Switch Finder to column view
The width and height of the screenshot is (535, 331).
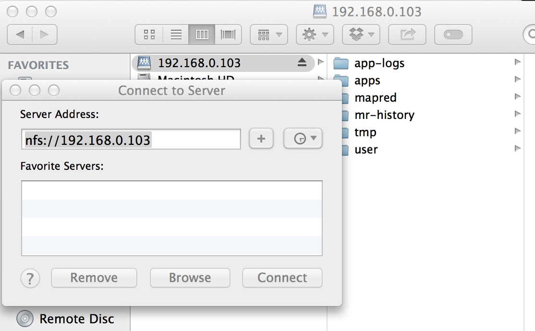point(202,35)
